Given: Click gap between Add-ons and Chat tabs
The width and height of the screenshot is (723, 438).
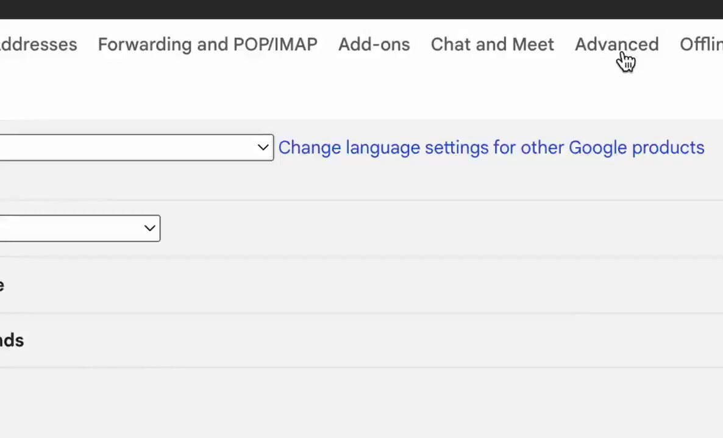Looking at the screenshot, I should click(420, 44).
